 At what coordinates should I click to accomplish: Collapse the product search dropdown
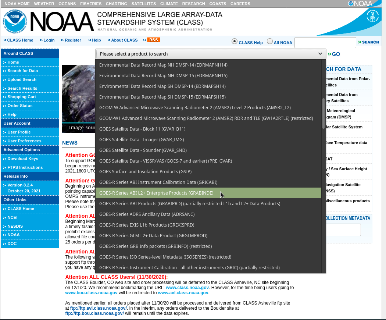click(211, 54)
